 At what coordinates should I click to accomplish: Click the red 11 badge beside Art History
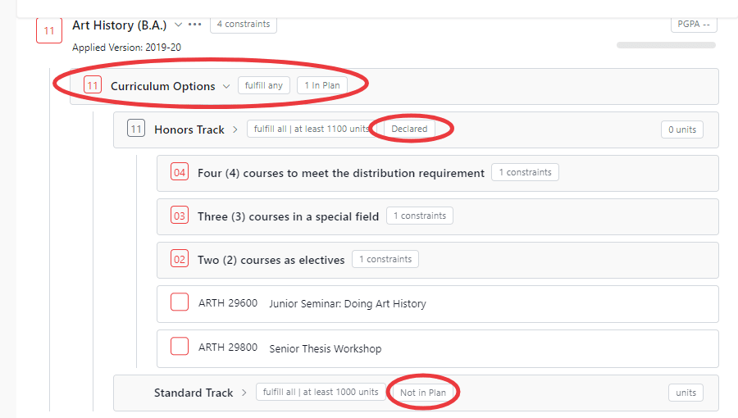49,31
